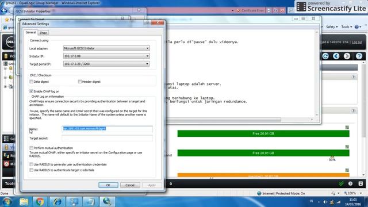
Task: Open the Tools menu in Internet Explorer
Action: pos(346,27)
